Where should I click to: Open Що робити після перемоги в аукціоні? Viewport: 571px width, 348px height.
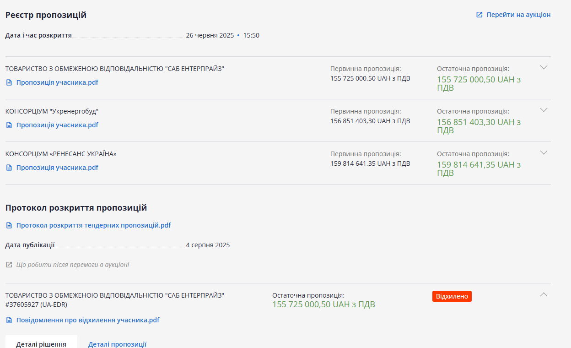coord(72,265)
